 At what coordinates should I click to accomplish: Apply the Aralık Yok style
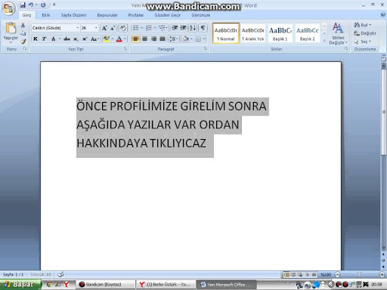[x=253, y=33]
